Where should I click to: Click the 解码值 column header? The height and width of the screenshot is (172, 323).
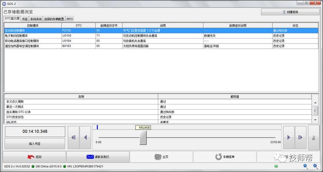click(x=235, y=97)
